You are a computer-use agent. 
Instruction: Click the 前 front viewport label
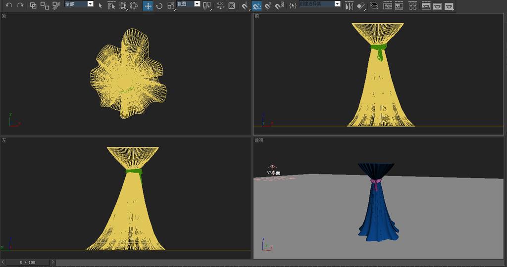[257, 16]
